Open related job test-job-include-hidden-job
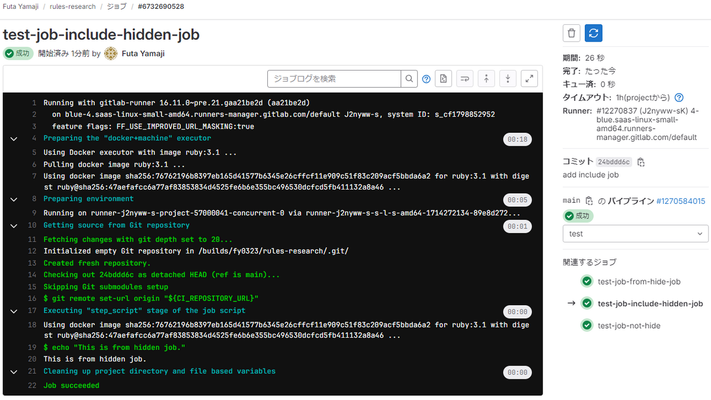This screenshot has height=400, width=711. pyautogui.click(x=650, y=303)
